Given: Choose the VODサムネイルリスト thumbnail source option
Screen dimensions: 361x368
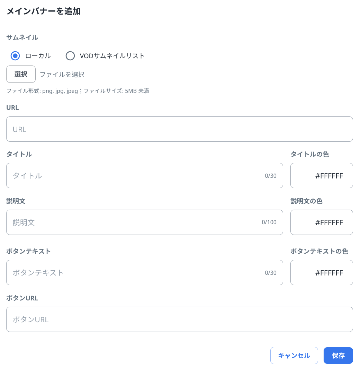Looking at the screenshot, I should coord(70,56).
